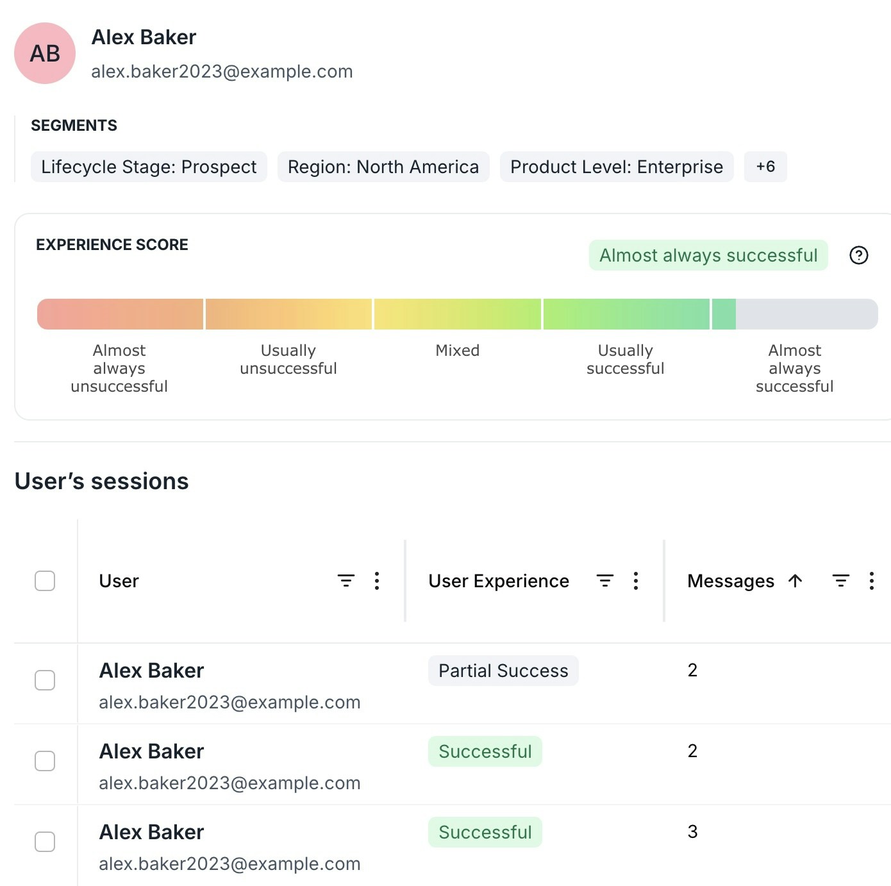The height and width of the screenshot is (886, 891).
Task: Click the first "Successful" badge
Action: coord(485,751)
